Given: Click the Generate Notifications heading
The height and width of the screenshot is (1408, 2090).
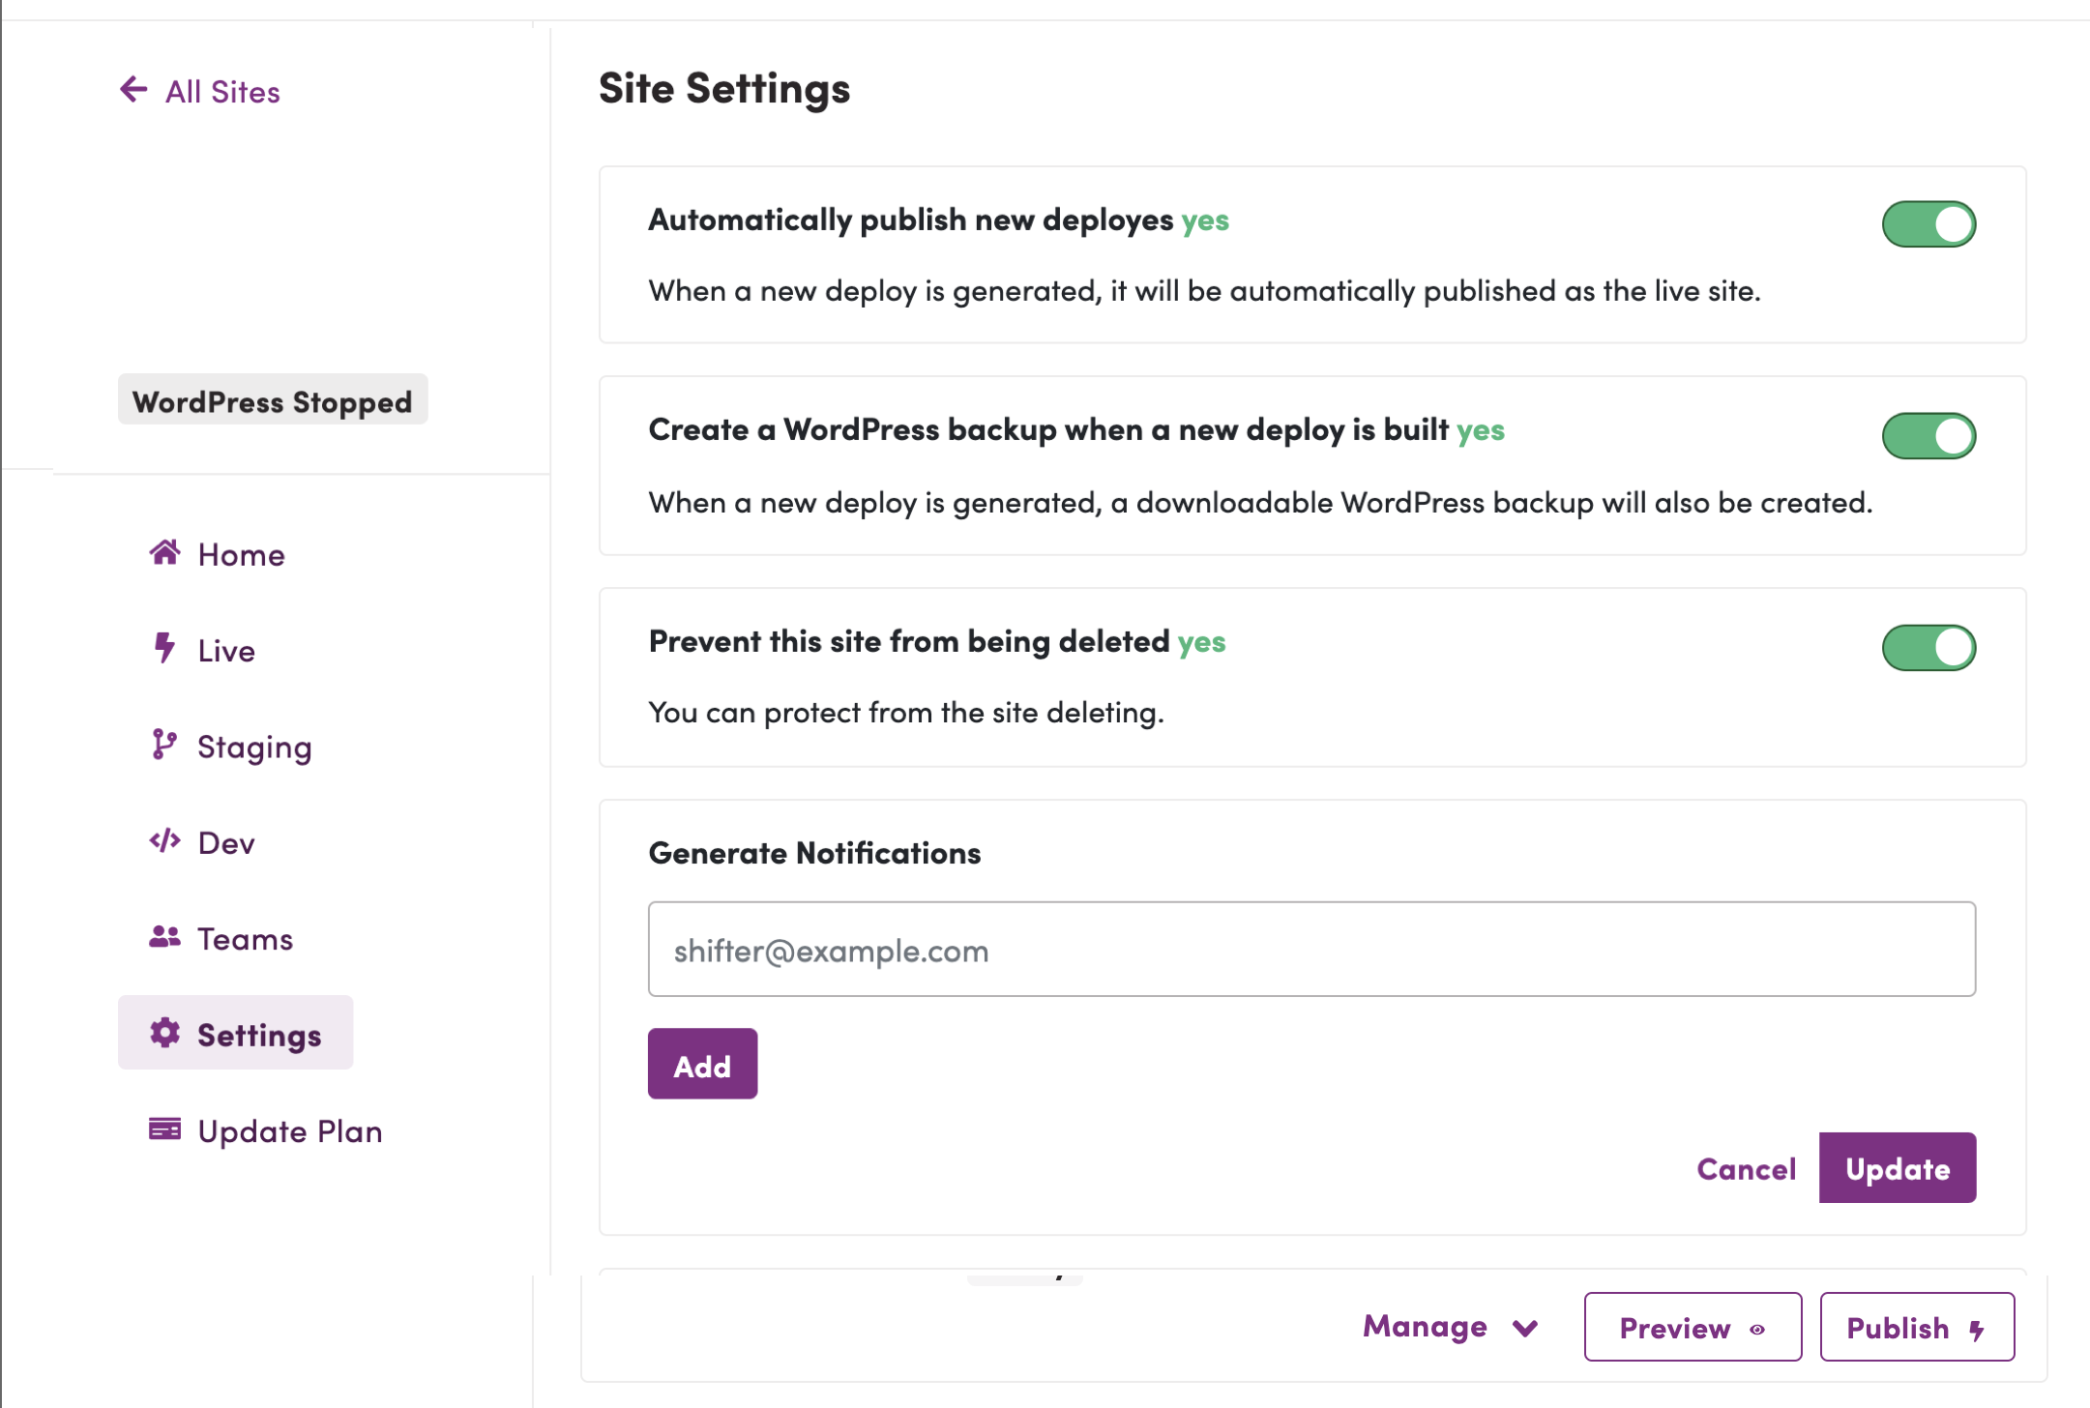Looking at the screenshot, I should point(814,853).
